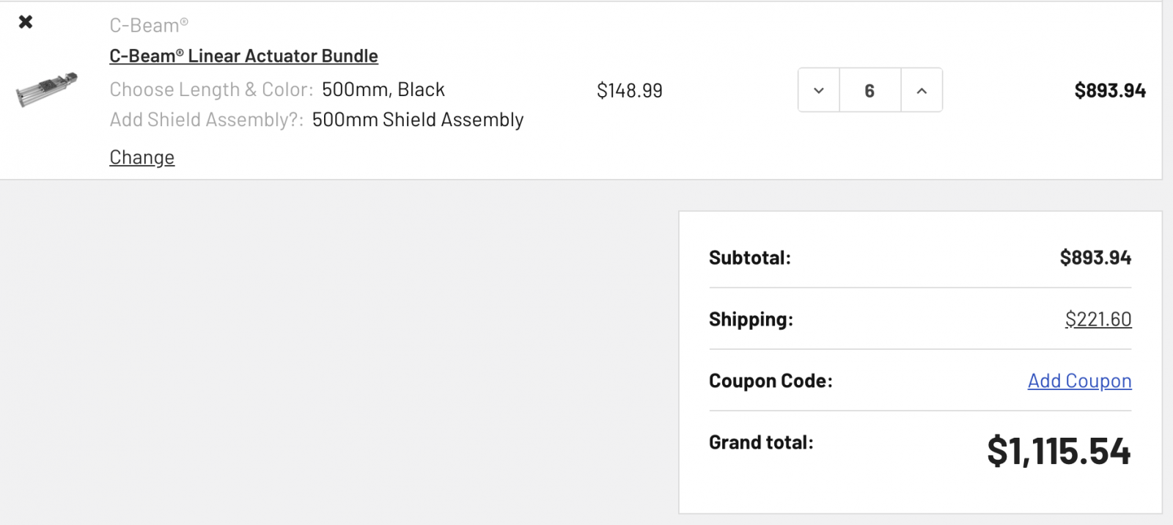Select the C-Beam brand label above the title
The image size is (1173, 525).
pyautogui.click(x=149, y=25)
